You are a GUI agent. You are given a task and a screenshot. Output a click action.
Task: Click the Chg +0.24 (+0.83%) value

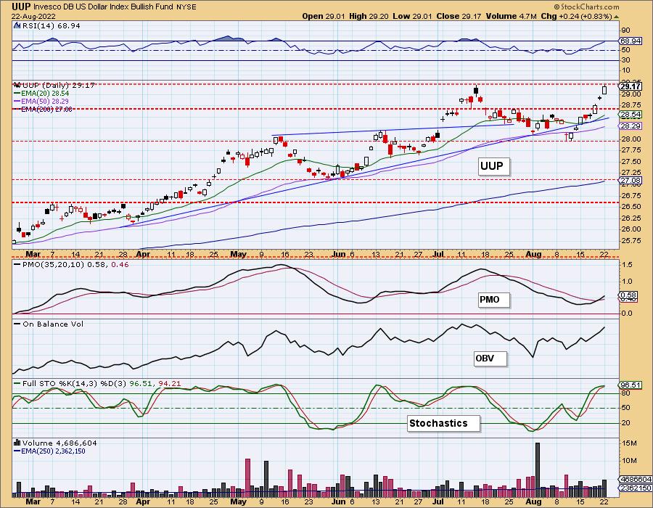pyautogui.click(x=576, y=16)
